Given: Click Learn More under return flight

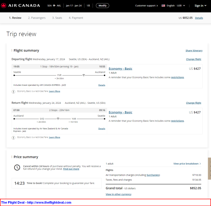Looking at the screenshot, I should coord(54,137).
